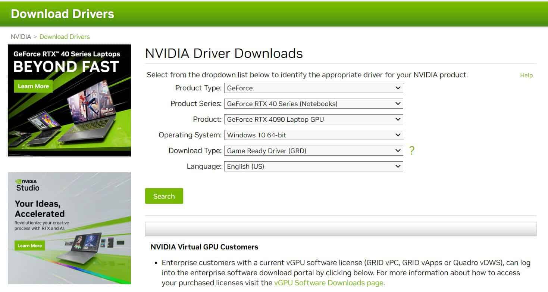Image resolution: width=548 pixels, height=292 pixels.
Task: Open the Operating System dropdown
Action: (313, 135)
